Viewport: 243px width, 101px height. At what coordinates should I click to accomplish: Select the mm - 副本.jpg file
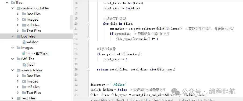coord(37,53)
